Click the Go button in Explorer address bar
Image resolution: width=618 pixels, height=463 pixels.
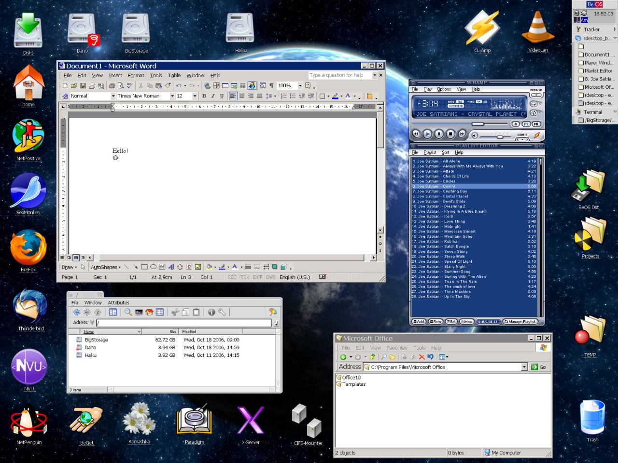[x=539, y=367]
